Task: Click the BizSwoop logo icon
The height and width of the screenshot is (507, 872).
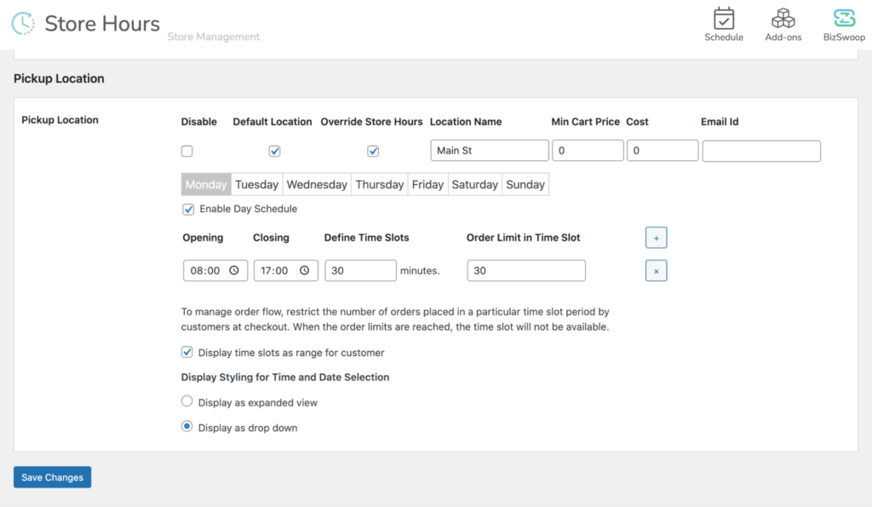Action: [843, 18]
